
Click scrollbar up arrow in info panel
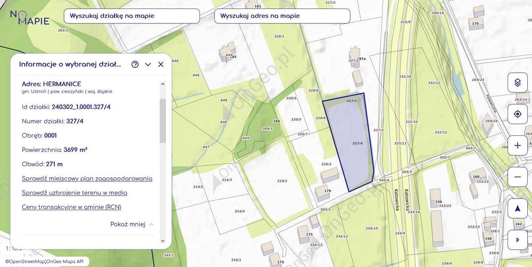click(x=162, y=84)
